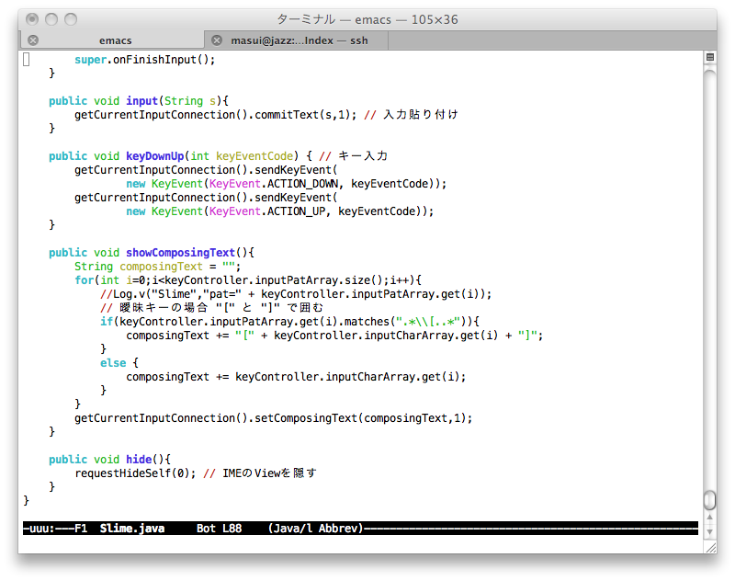This screenshot has height=581, width=735.
Task: Click the '// キー入力' comment
Action: pos(353,156)
